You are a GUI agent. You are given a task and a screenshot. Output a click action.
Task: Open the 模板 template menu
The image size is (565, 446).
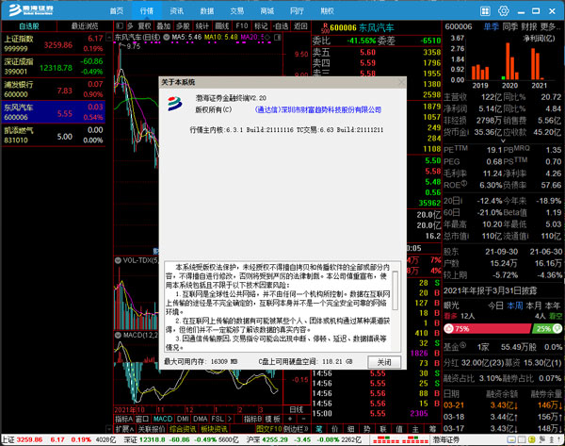[x=273, y=419]
